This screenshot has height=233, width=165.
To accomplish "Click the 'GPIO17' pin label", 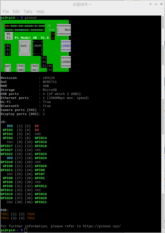I will click(x=7, y=146).
